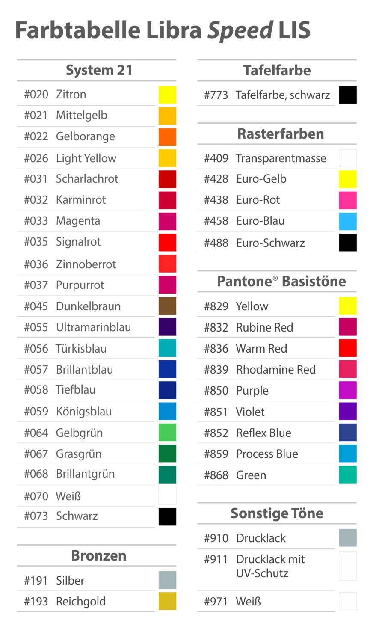Select the #191 Silber swatch
The image size is (373, 632).
click(167, 580)
